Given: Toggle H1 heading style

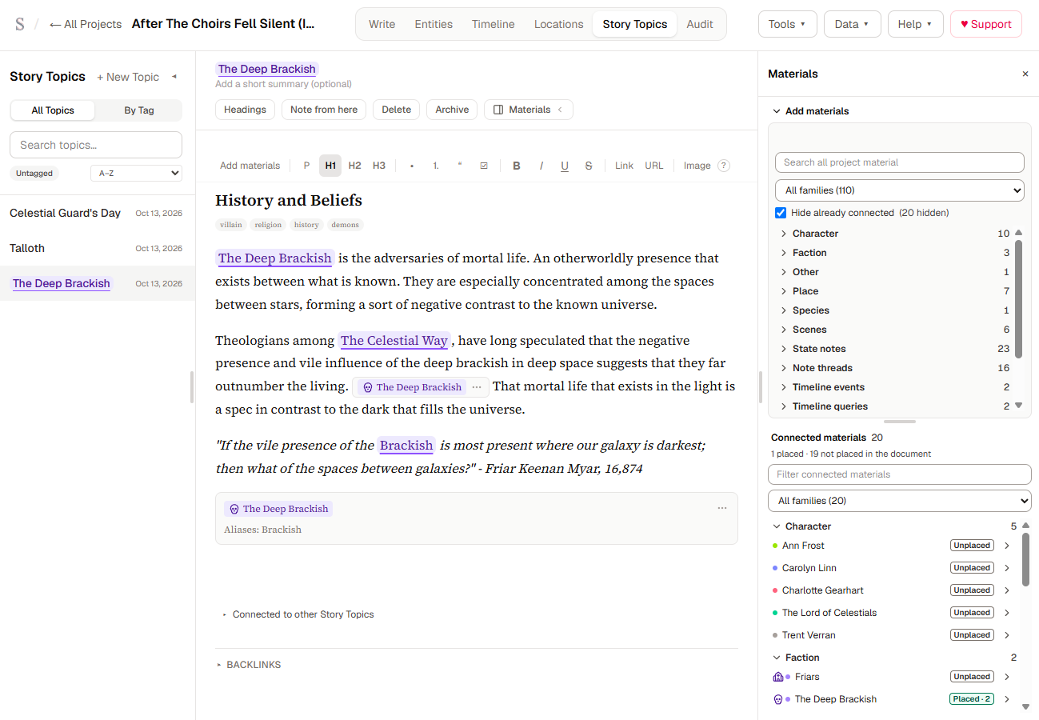Looking at the screenshot, I should click(330, 166).
